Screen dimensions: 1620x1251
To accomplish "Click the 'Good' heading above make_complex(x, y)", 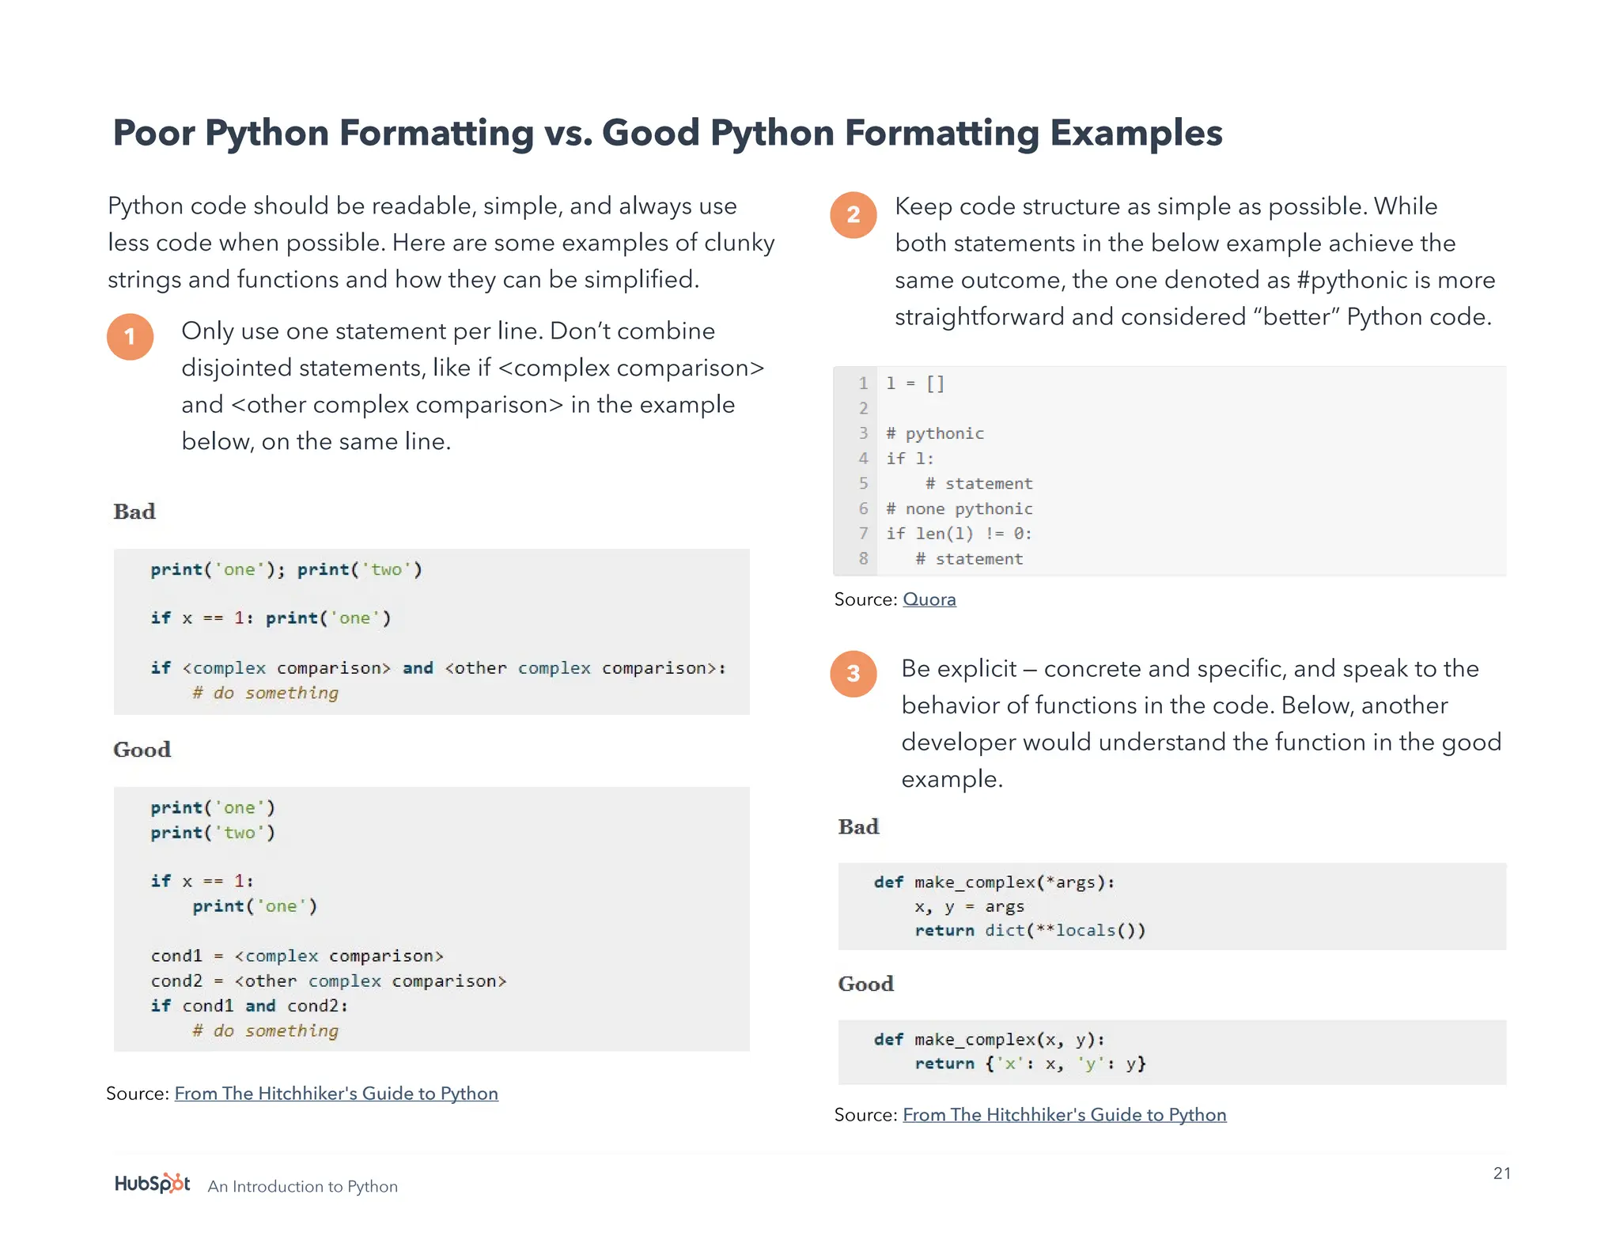I will 865,984.
